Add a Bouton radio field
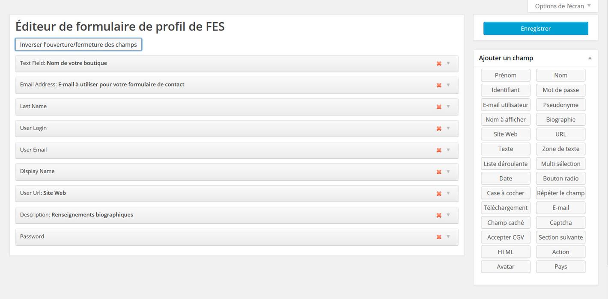The width and height of the screenshot is (608, 299). click(560, 178)
